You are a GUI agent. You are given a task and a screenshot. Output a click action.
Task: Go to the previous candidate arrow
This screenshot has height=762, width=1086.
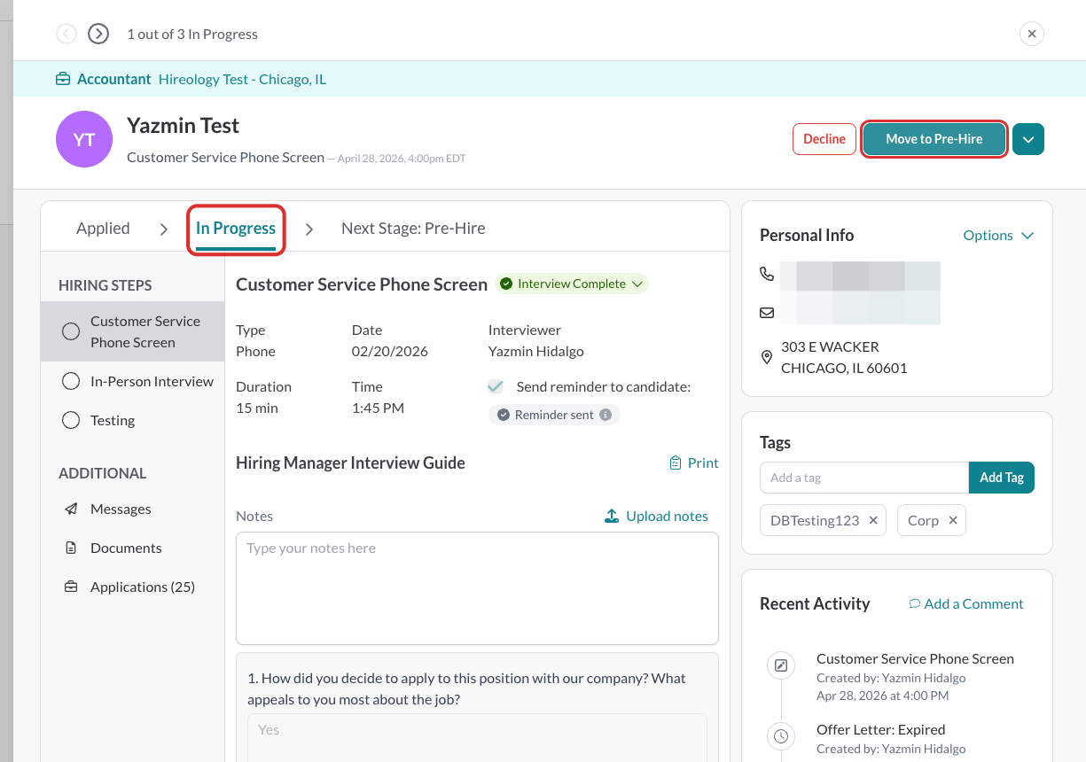click(66, 34)
